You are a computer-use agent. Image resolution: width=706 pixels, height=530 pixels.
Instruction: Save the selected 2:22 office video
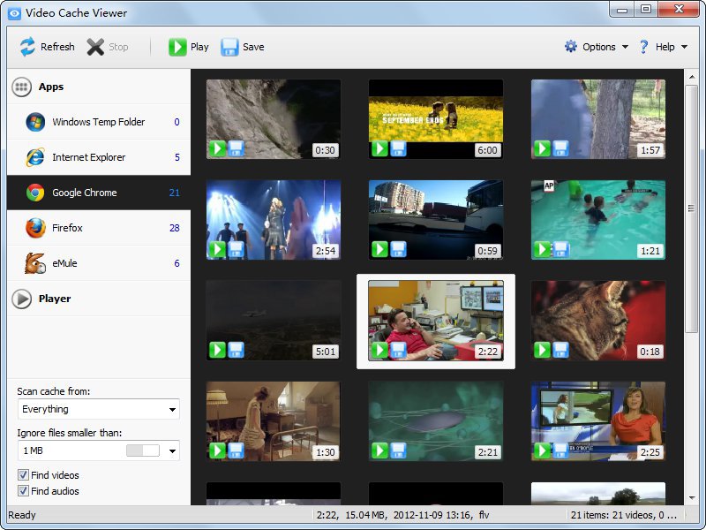[x=399, y=350]
